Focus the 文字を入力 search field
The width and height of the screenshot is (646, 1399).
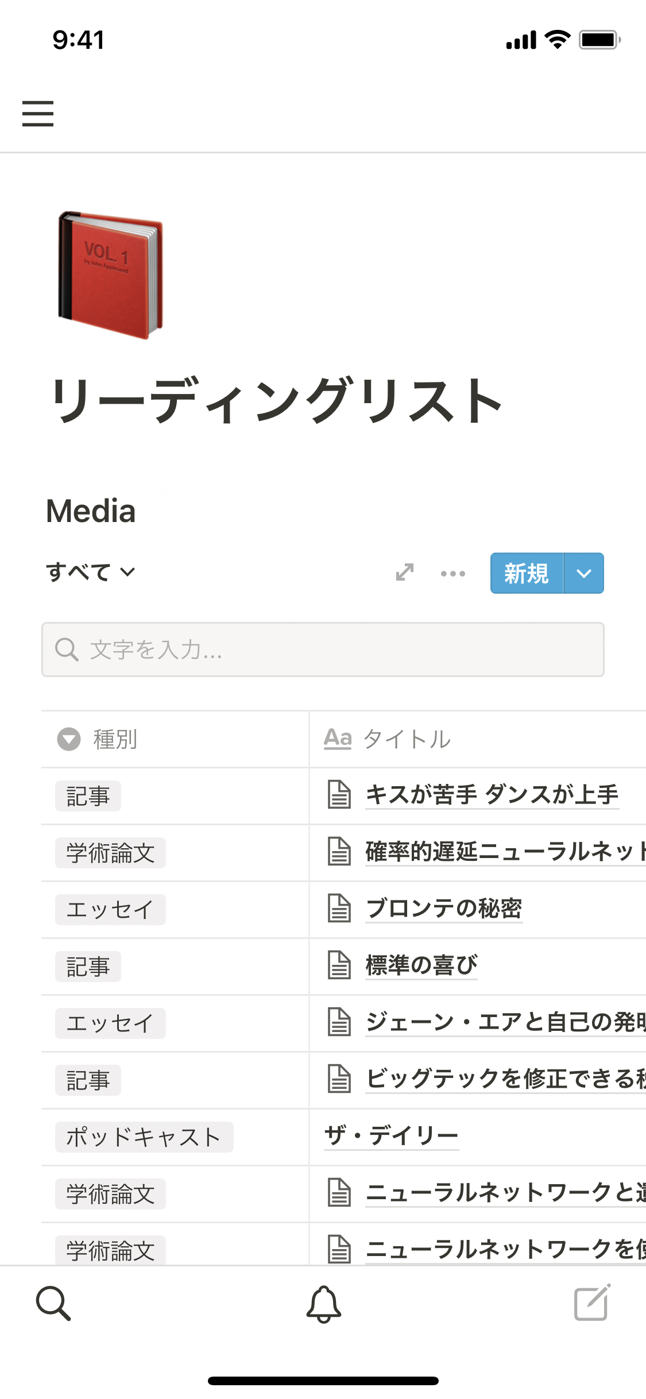pos(323,650)
